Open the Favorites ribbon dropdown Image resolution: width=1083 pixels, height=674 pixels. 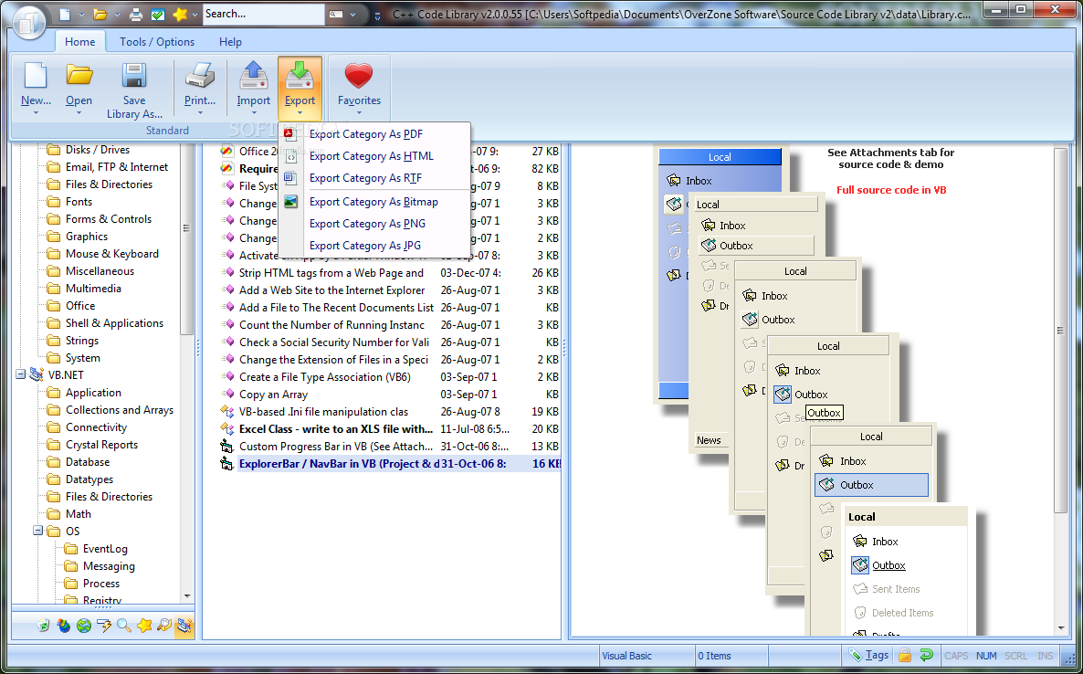coord(359,113)
